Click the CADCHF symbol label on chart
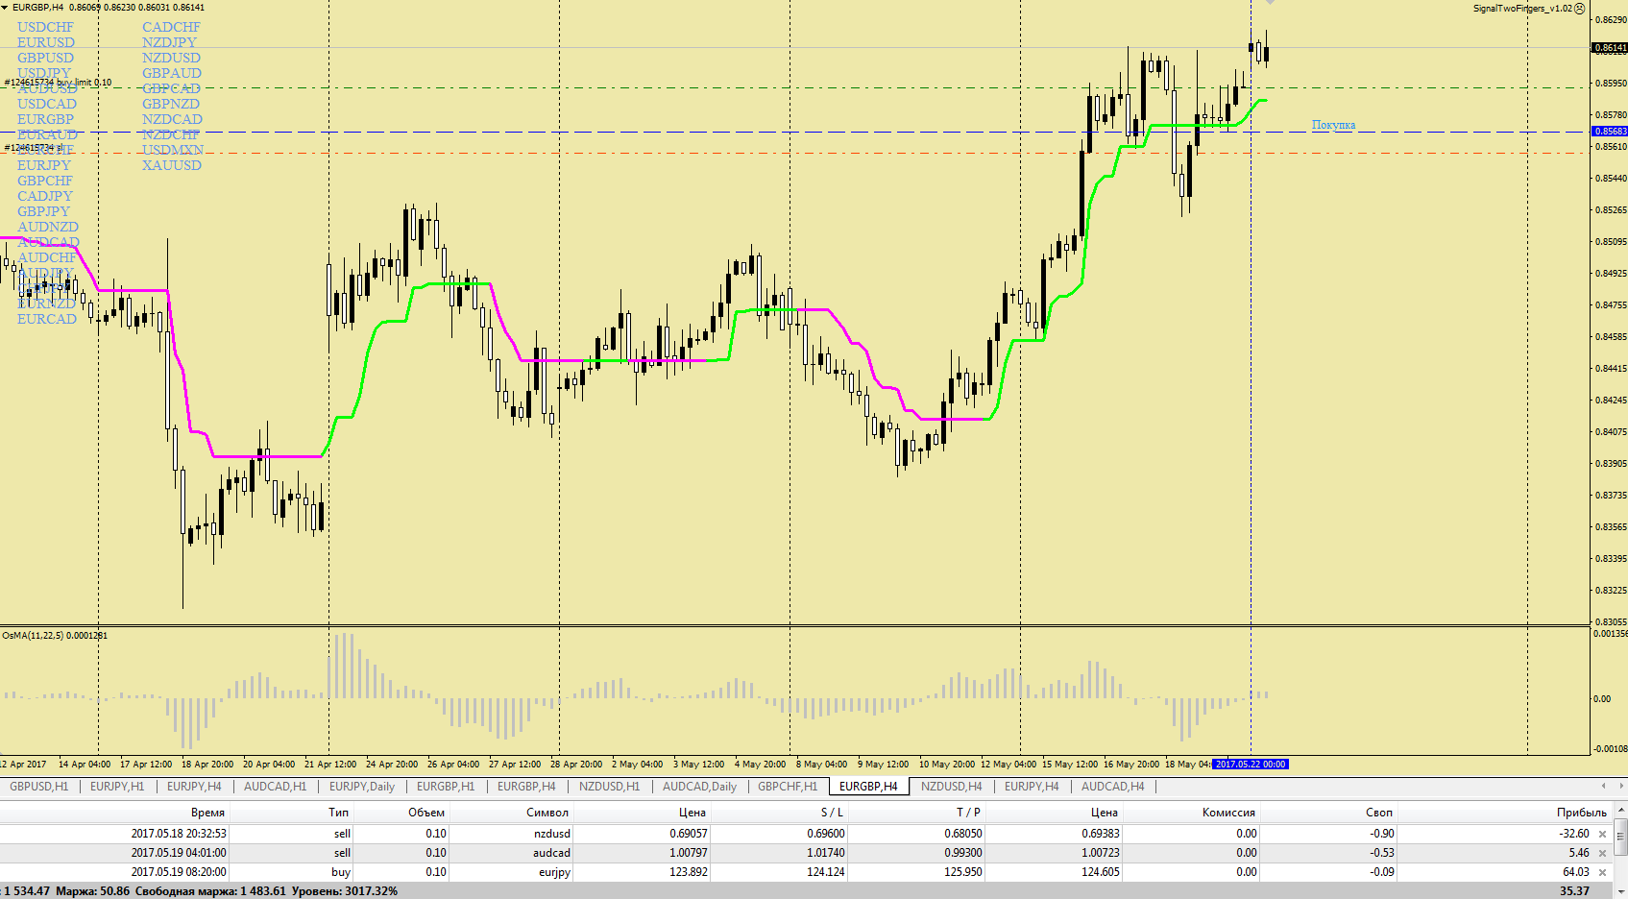Viewport: 1628px width, 899px height. pos(171,27)
